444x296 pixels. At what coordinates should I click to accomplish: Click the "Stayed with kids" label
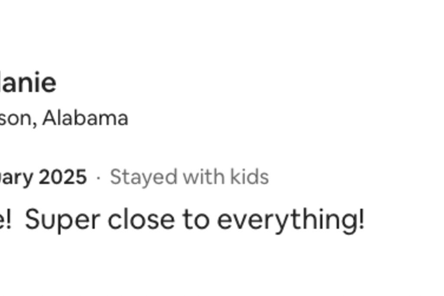tap(189, 177)
